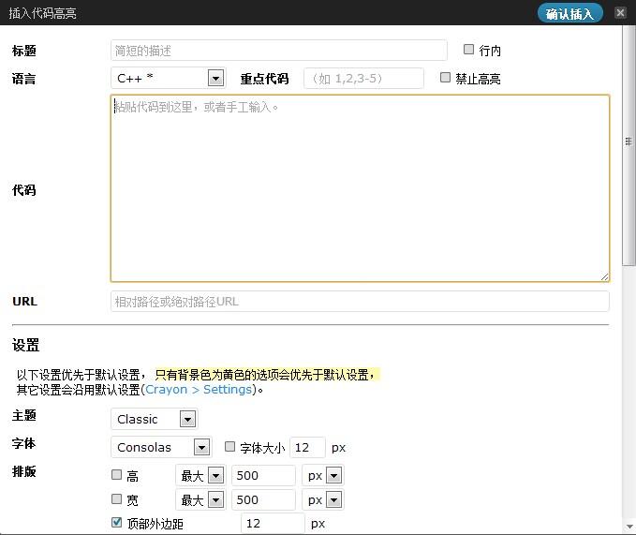Viewport: 636px width, 535px height.
Task: Open the Consolas font dropdown
Action: 161,447
